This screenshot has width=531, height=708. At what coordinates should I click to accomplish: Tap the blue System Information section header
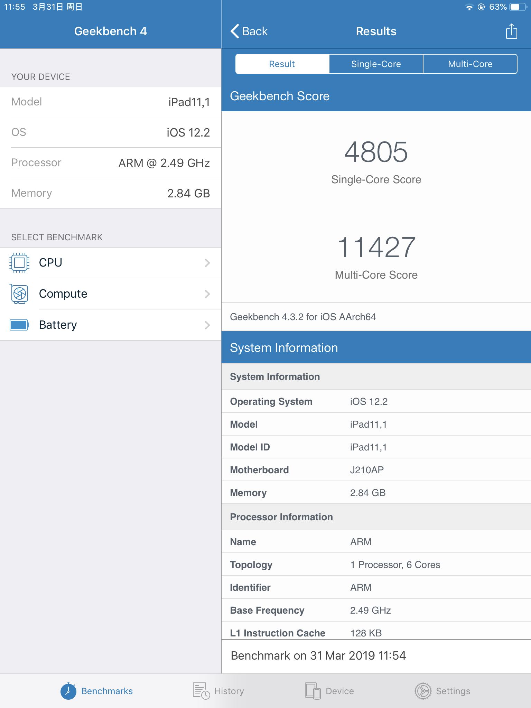click(376, 347)
